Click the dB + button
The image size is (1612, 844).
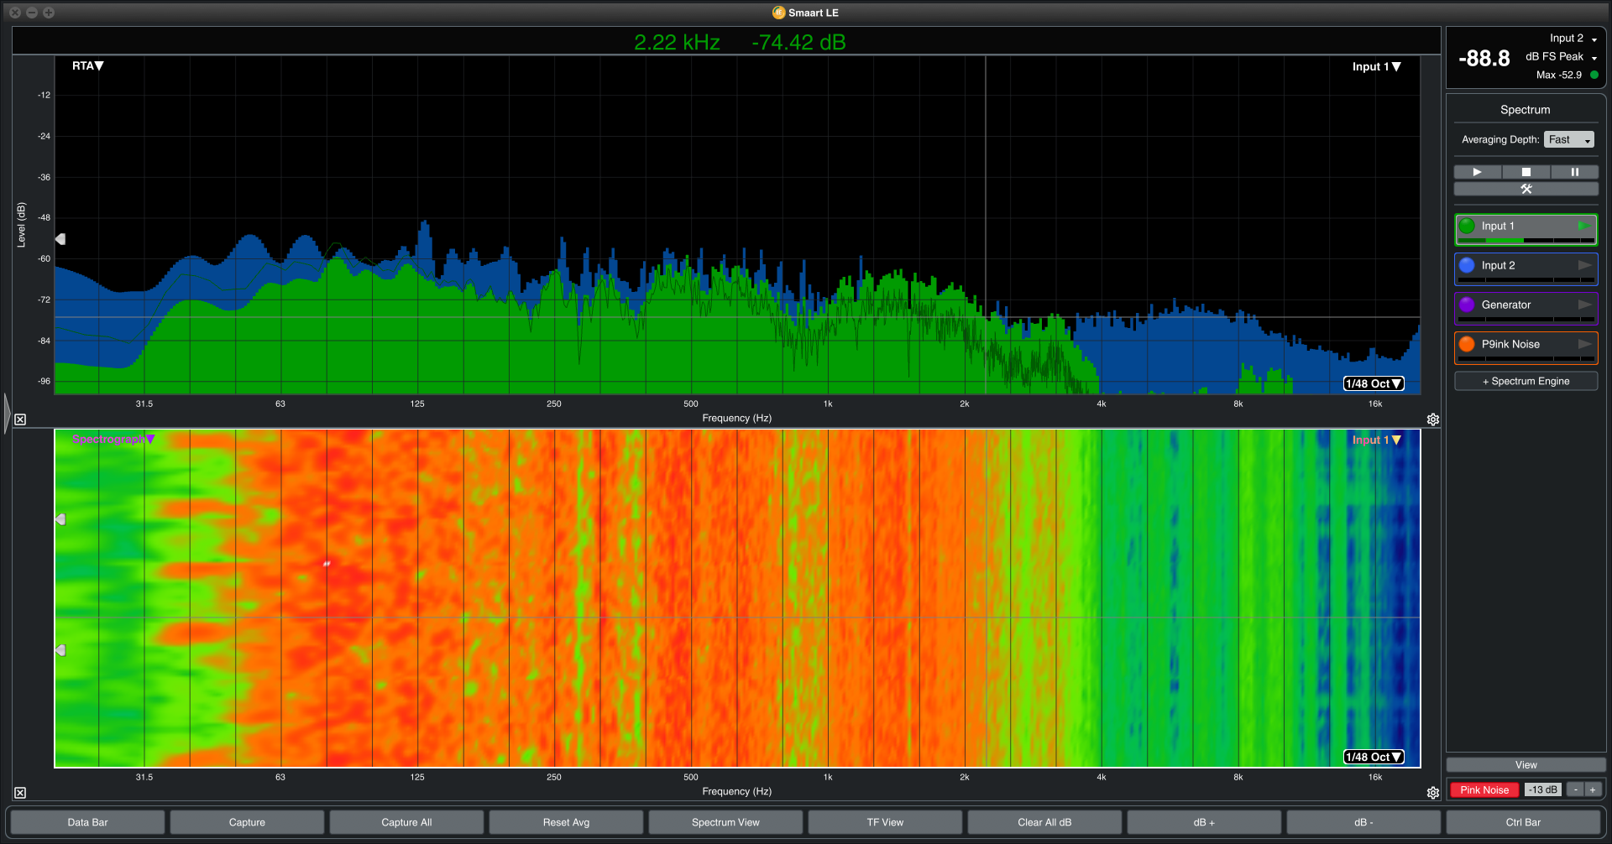point(1204,822)
